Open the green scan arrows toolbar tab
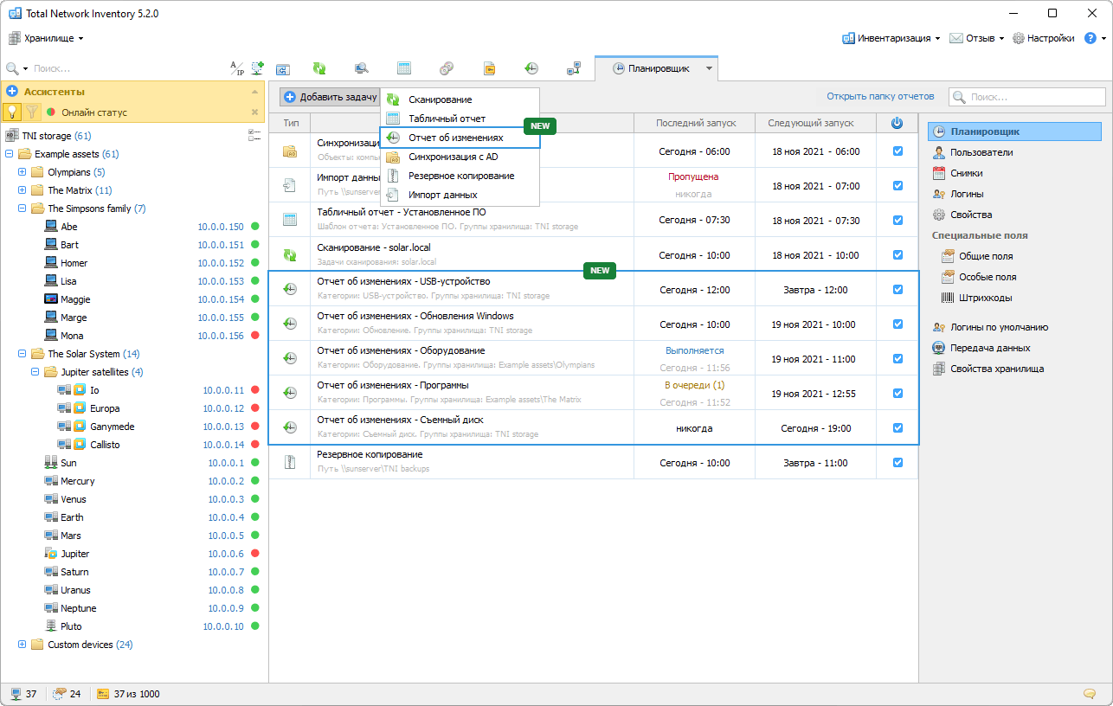Image resolution: width=1113 pixels, height=706 pixels. (x=320, y=68)
